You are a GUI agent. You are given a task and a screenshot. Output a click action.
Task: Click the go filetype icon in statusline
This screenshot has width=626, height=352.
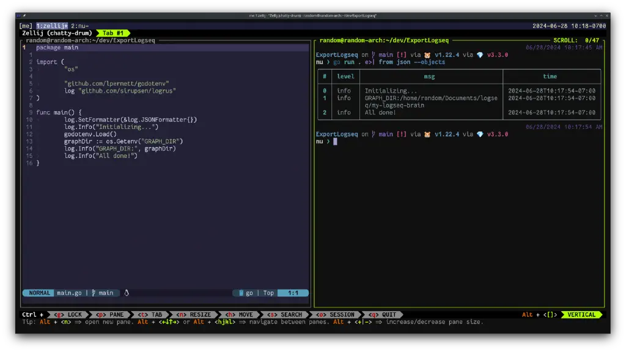coord(241,293)
